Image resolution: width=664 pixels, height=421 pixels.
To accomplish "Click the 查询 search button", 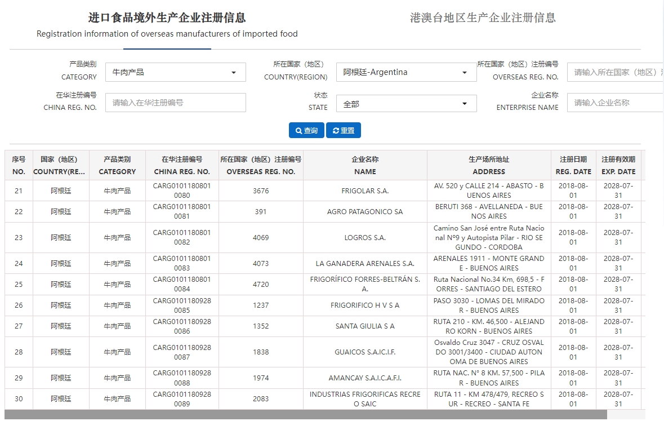I will click(x=306, y=131).
